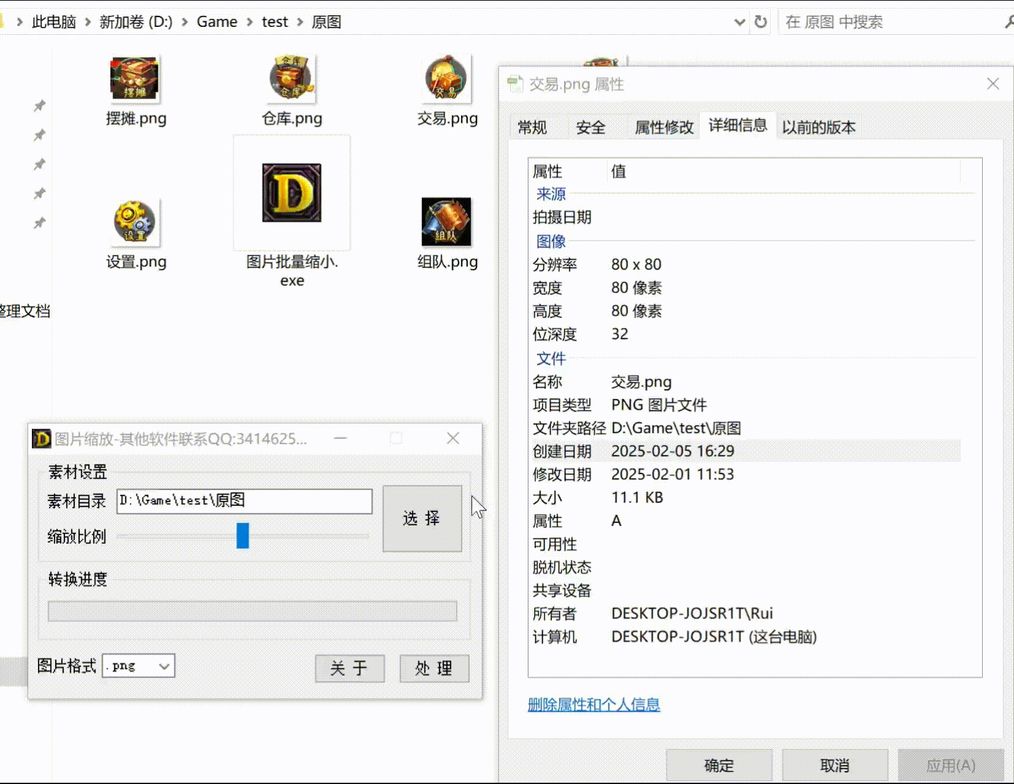Open the 摆摊.png file icon
The height and width of the screenshot is (784, 1014).
[x=134, y=79]
